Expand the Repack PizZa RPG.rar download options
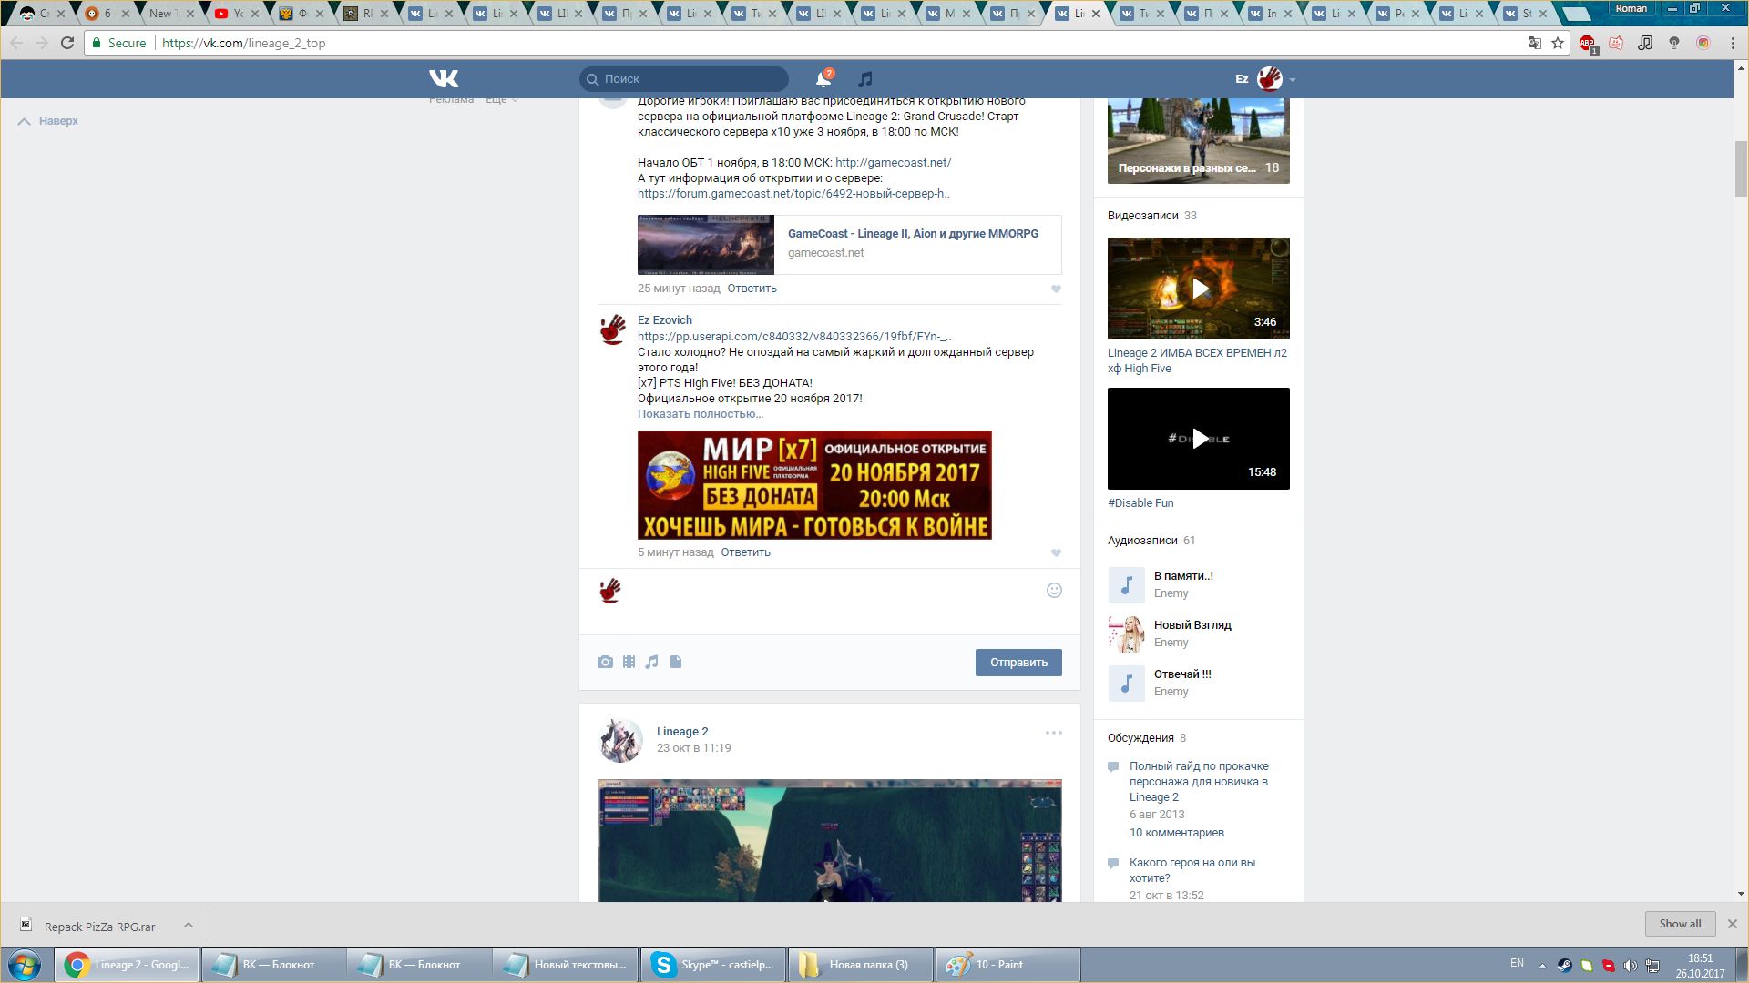 [x=189, y=925]
